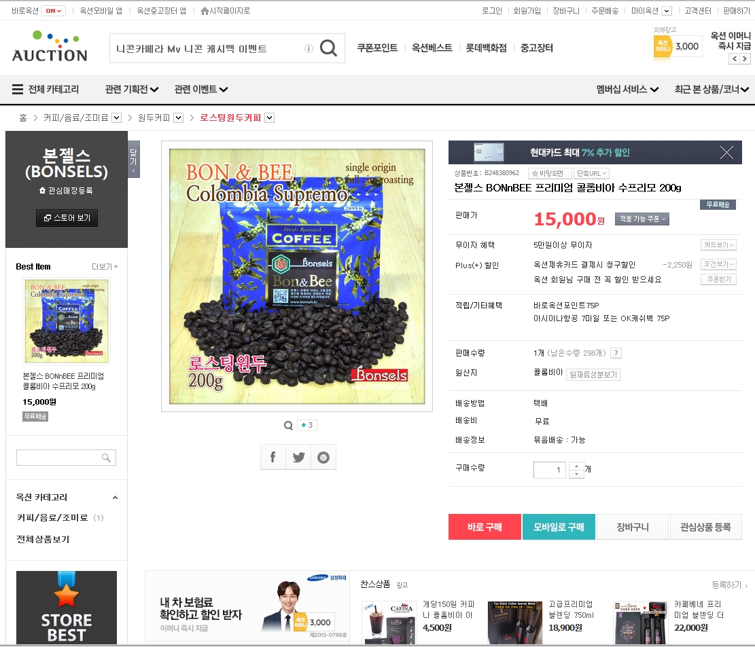Click next arrow under 옥션 이머니 즉시 지급

(745, 58)
